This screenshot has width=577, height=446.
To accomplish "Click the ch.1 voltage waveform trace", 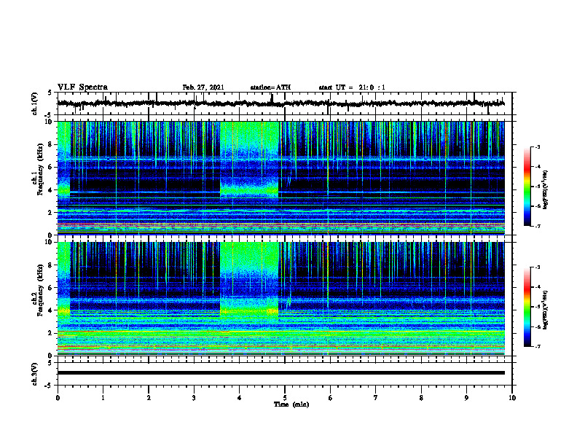I will tap(281, 103).
